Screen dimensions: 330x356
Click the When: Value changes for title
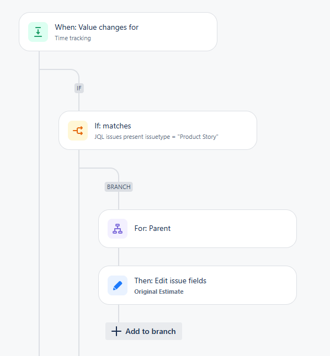97,27
